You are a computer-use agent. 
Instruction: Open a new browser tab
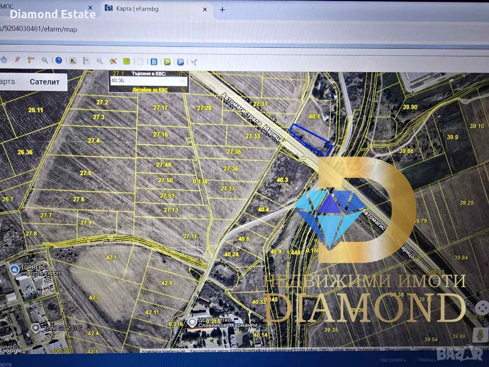click(222, 10)
